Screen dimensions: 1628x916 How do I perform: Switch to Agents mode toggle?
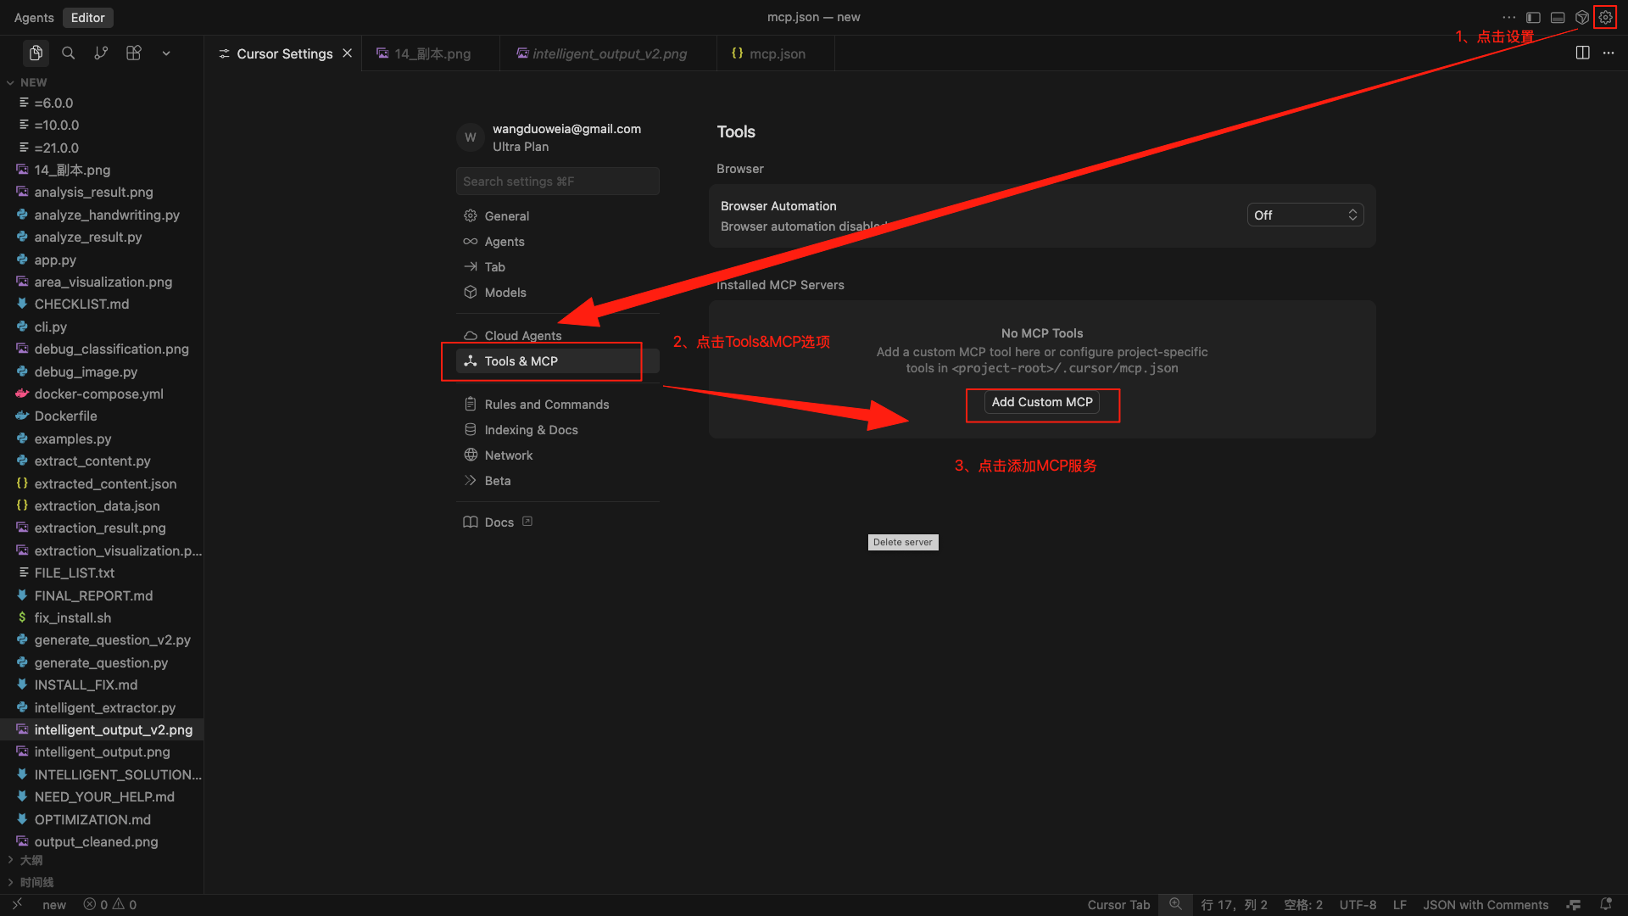34,17
